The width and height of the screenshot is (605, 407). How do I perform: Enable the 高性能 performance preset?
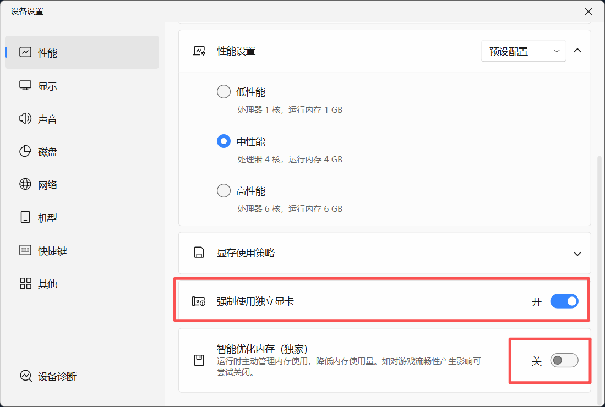(224, 190)
